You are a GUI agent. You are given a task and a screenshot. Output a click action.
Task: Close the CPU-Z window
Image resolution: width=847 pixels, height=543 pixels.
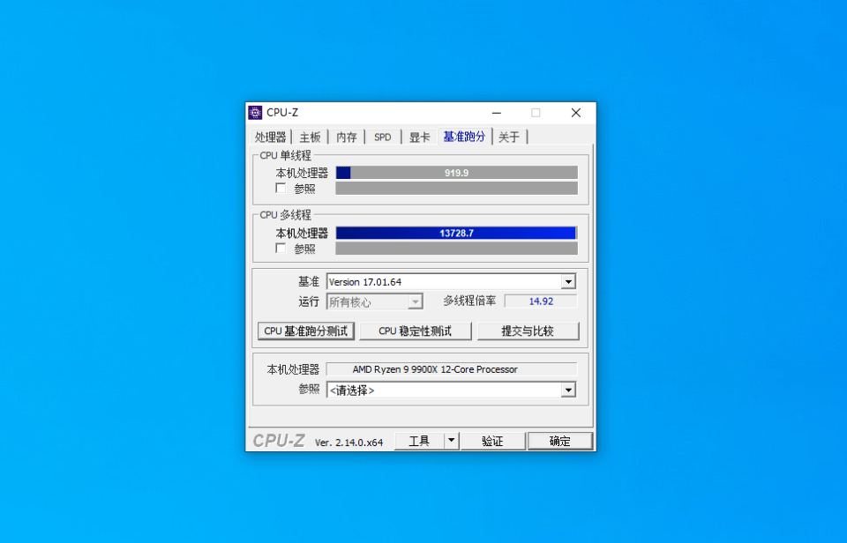pyautogui.click(x=576, y=113)
